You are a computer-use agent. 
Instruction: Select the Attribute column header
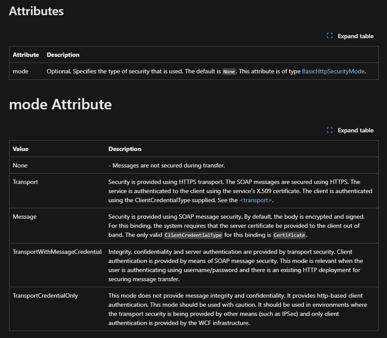[26, 55]
